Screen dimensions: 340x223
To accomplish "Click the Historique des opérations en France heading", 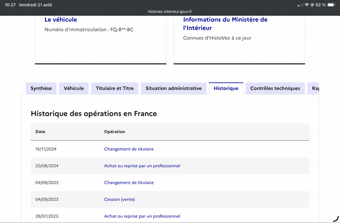I will click(x=93, y=114).
